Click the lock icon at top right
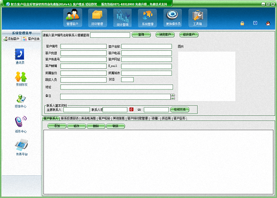The image size is (277, 198). 242,23
